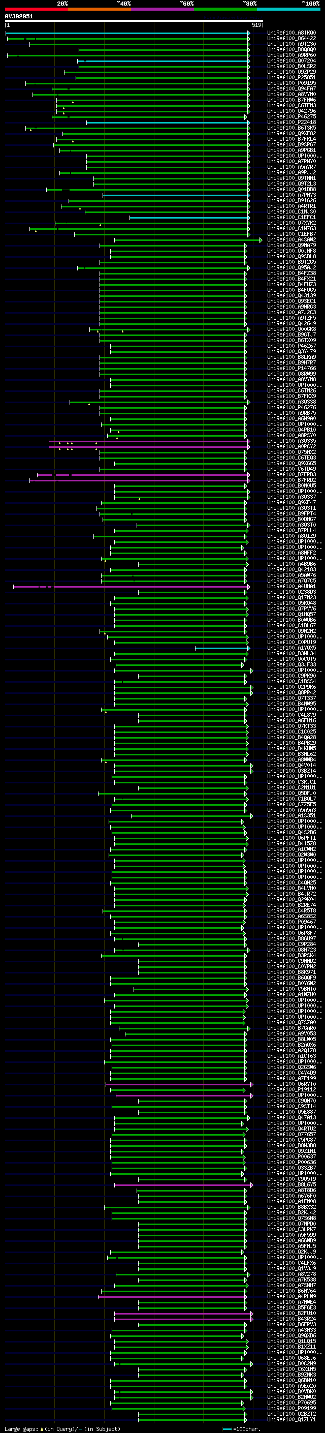The width and height of the screenshot is (325, 1433).
Task: Click the green ~80% identity scale segment
Action: tap(225, 9)
